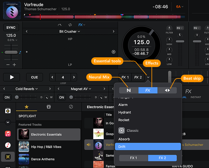The width and height of the screenshot is (209, 168).
Task: Click the LOW EQ knob
Action: coord(169,60)
